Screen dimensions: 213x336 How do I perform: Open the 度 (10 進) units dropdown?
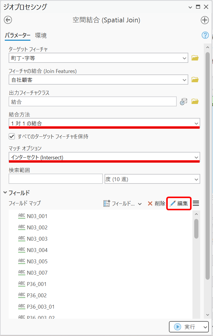pos(152,179)
